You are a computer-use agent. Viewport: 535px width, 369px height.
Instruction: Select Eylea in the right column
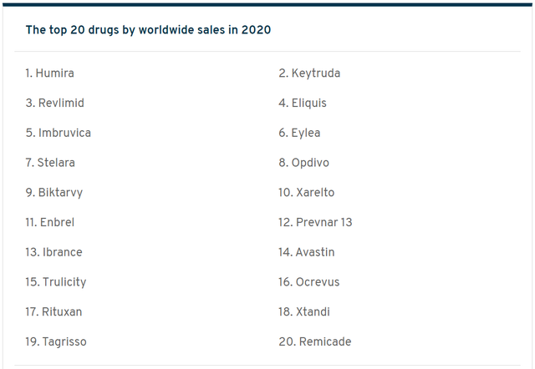click(x=299, y=133)
